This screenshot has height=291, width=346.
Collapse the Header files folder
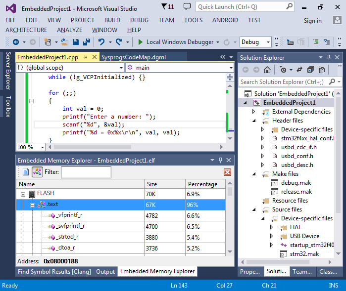tap(254, 121)
